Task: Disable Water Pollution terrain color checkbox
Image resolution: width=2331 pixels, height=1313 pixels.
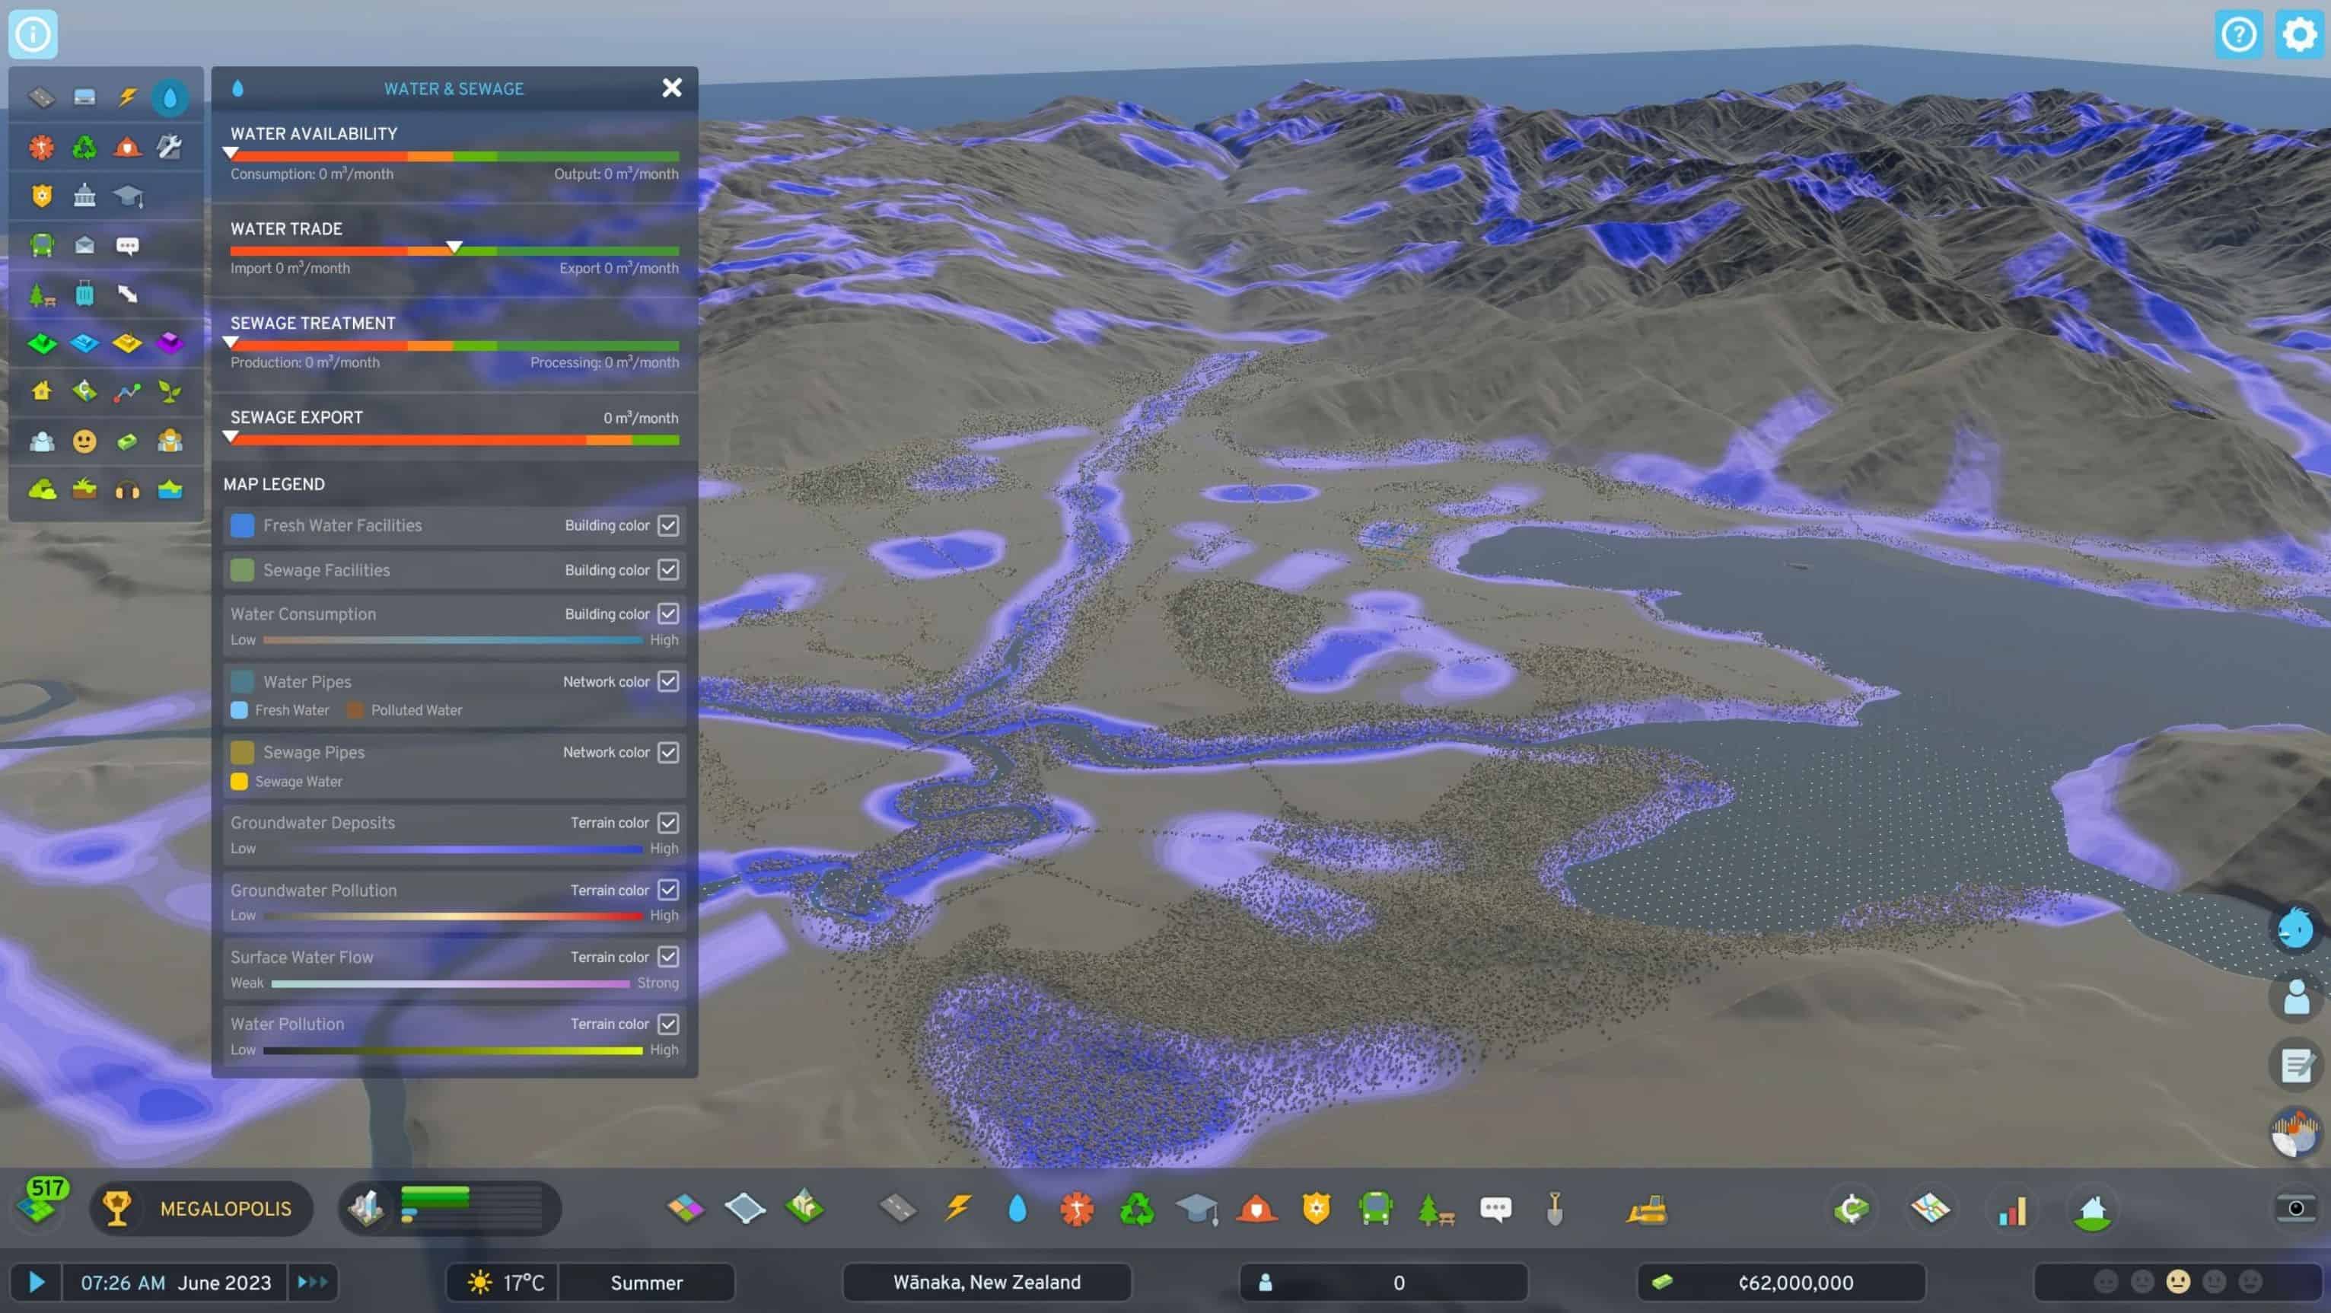Action: point(668,1024)
